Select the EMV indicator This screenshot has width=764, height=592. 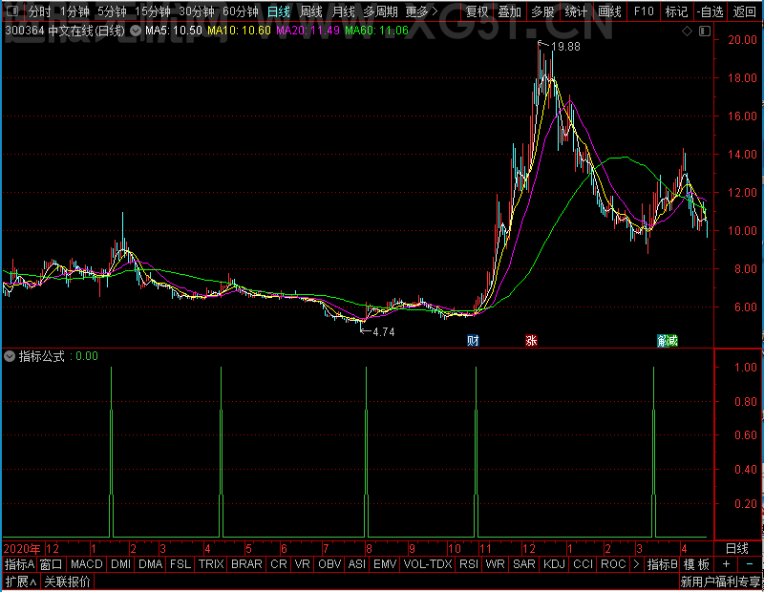click(385, 564)
